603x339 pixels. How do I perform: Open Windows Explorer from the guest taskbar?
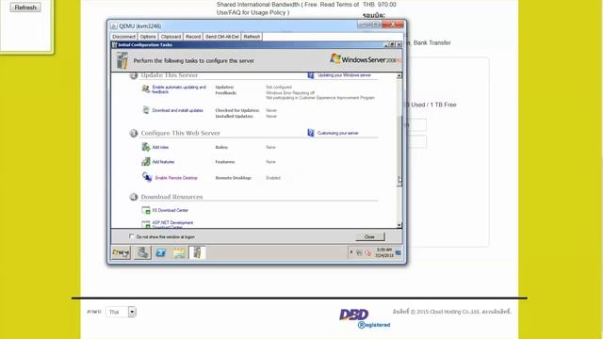[179, 252]
